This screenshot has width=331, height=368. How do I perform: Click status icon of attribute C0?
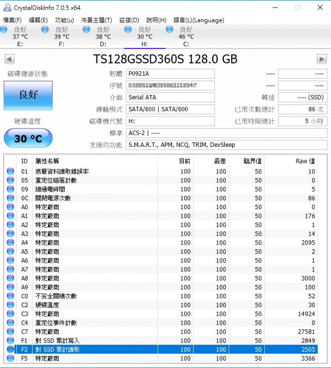(x=10, y=296)
